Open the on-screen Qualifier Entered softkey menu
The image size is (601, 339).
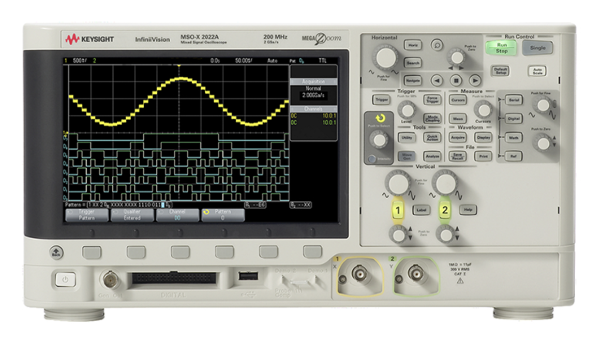132,215
